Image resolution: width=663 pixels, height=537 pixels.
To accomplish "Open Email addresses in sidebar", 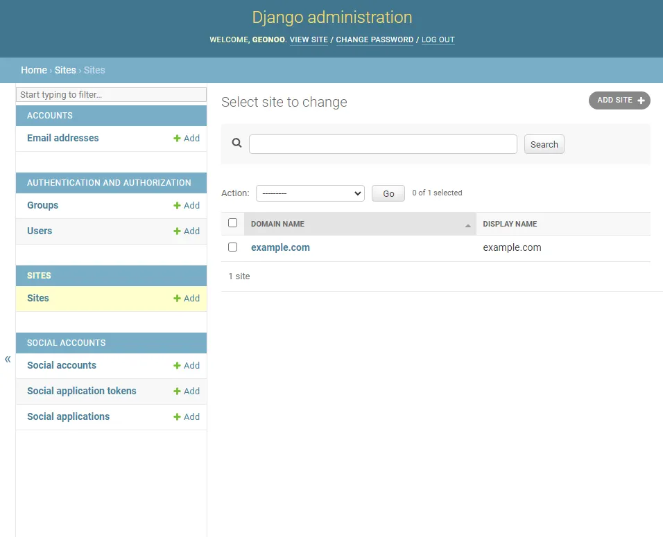I will 62,138.
